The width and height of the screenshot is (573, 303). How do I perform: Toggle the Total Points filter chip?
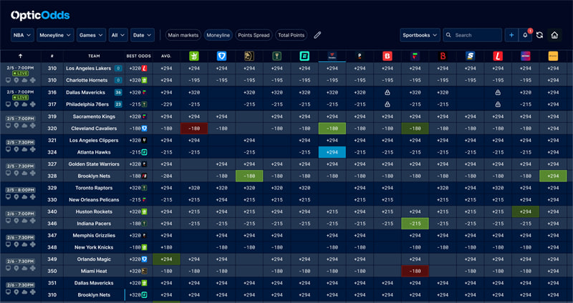pyautogui.click(x=291, y=34)
